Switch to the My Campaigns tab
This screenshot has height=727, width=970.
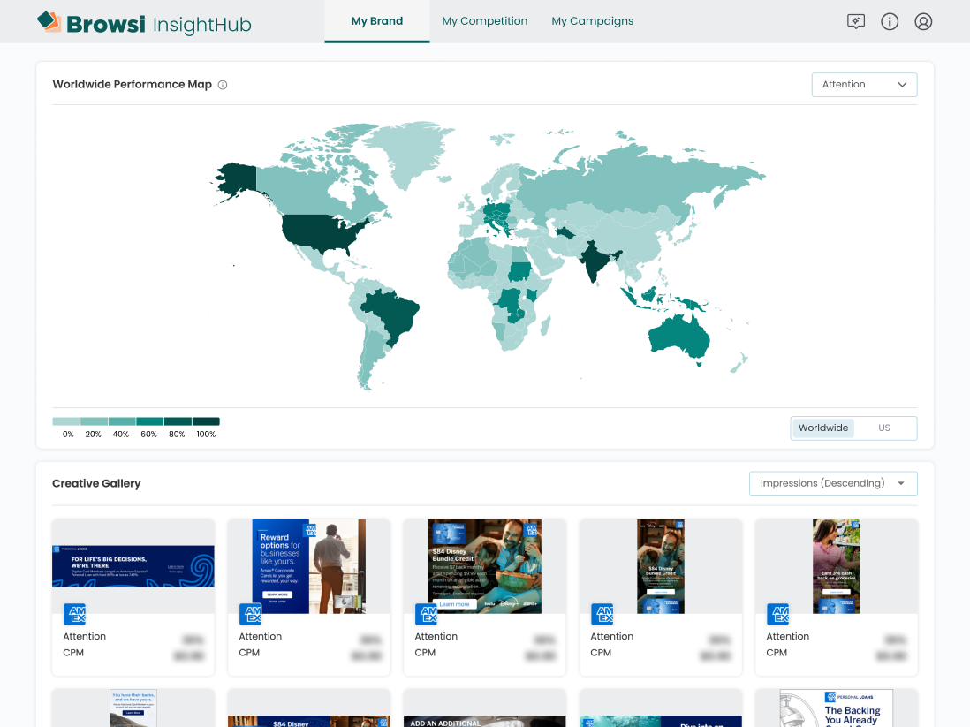click(x=593, y=21)
